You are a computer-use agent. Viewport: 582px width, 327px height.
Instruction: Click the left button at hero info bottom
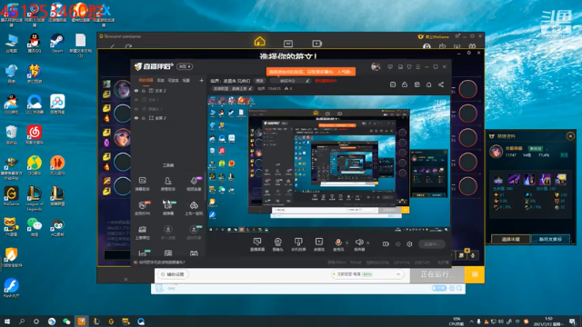pos(511,239)
